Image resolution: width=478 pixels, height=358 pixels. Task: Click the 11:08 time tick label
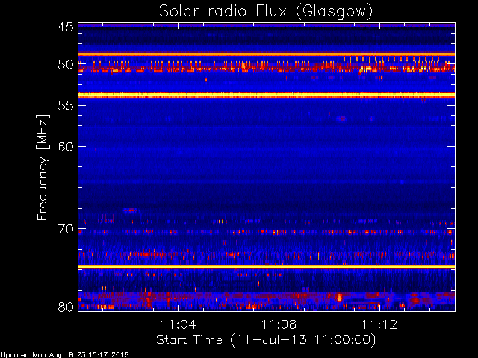(279, 324)
